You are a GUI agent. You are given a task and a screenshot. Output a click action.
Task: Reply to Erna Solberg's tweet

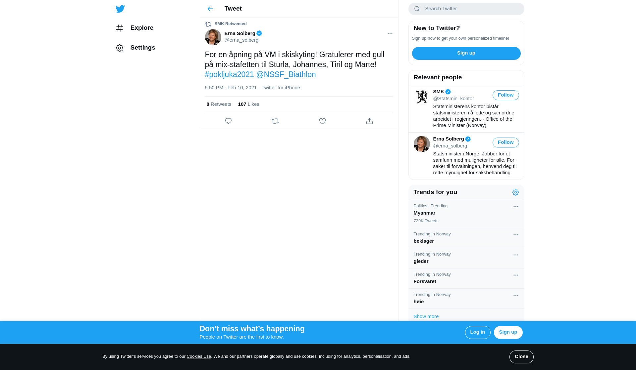(228, 121)
